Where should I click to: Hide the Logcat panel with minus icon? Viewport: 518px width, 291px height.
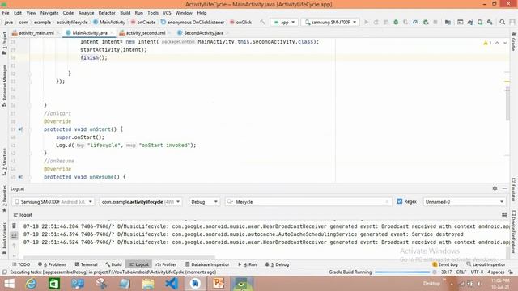pyautogui.click(x=504, y=188)
